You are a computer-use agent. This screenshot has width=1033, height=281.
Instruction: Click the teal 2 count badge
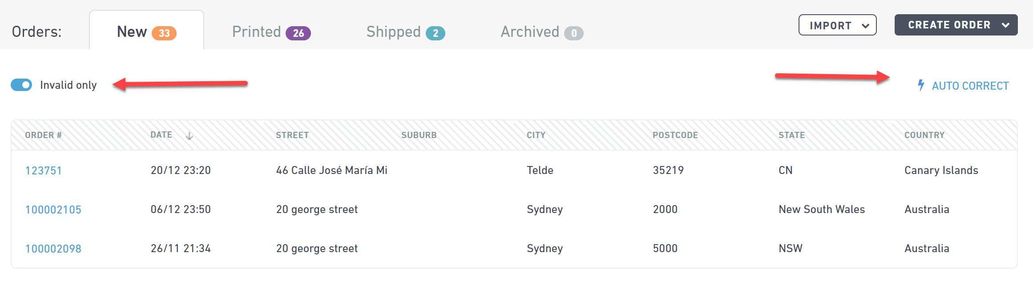(436, 33)
